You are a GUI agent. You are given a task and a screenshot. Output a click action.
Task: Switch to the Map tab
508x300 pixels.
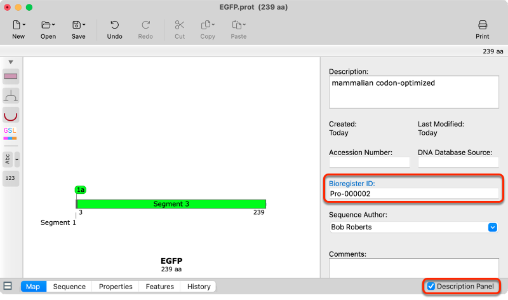coord(34,287)
